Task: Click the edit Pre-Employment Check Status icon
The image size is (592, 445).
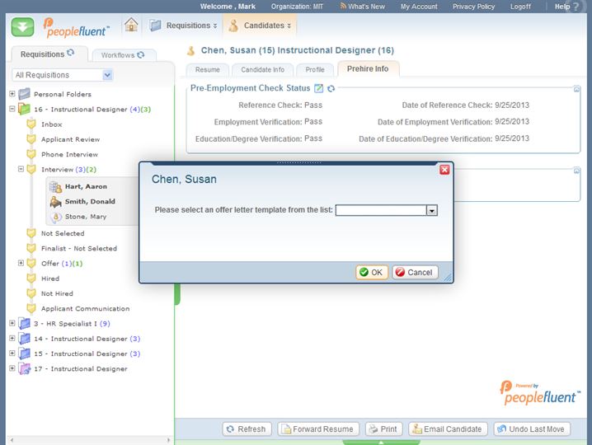Action: click(318, 88)
